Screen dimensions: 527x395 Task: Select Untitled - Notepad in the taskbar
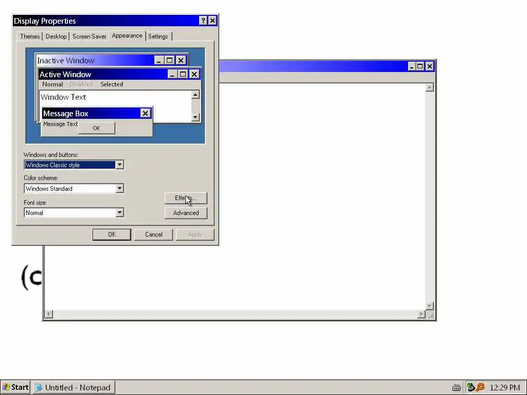(x=74, y=387)
